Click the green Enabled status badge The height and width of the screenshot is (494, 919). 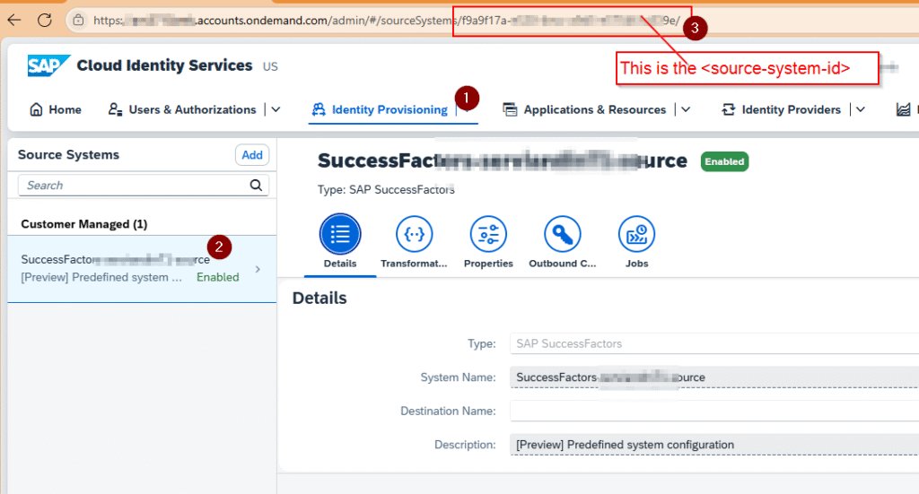[x=724, y=161]
